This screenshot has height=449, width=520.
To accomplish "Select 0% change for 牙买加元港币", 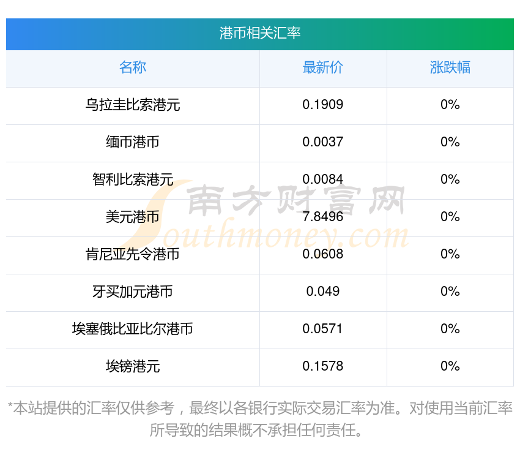I will click(x=450, y=292).
